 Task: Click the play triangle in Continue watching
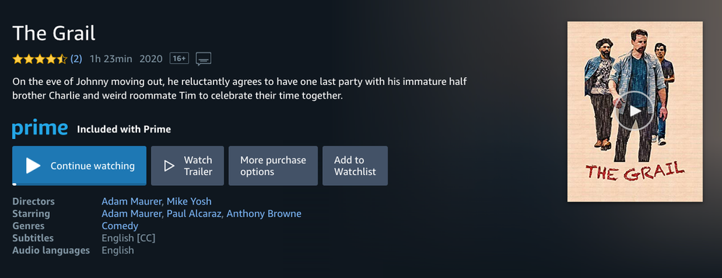point(33,166)
